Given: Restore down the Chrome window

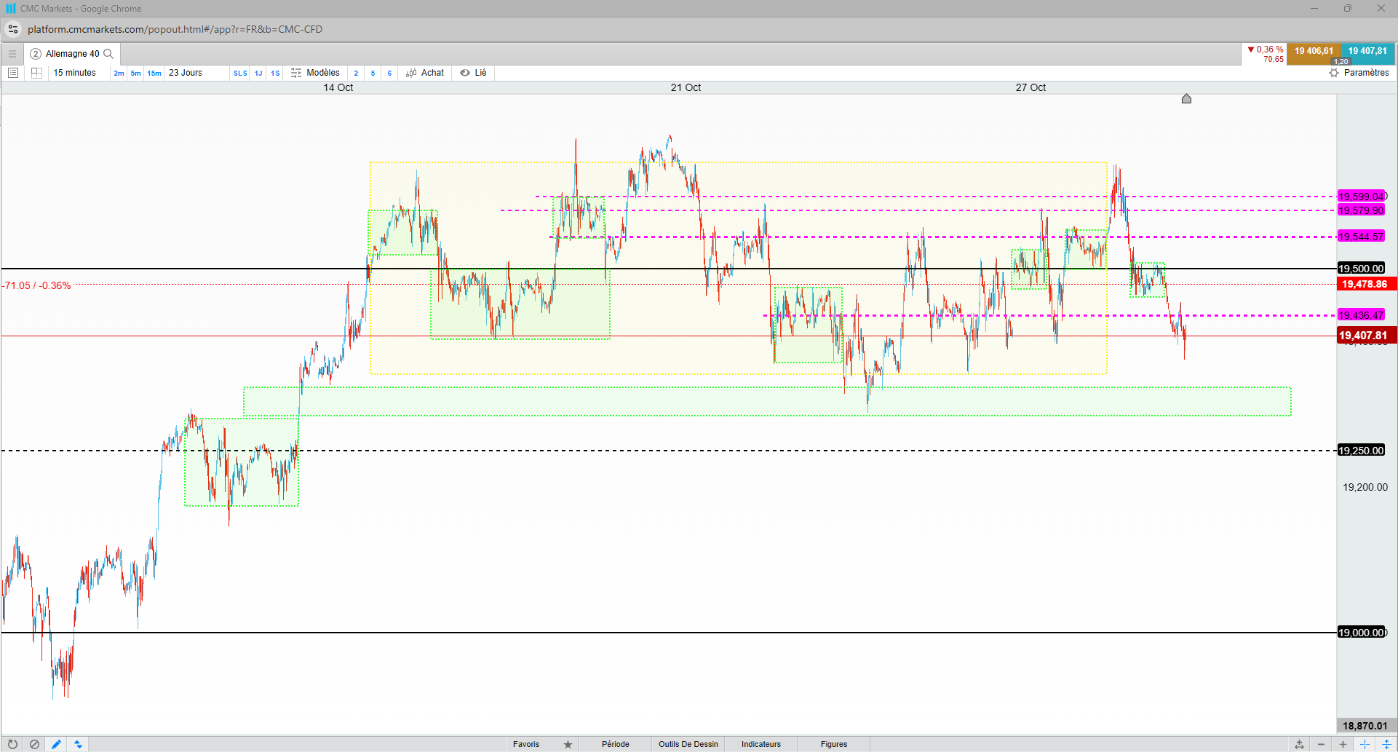Looking at the screenshot, I should point(1348,9).
